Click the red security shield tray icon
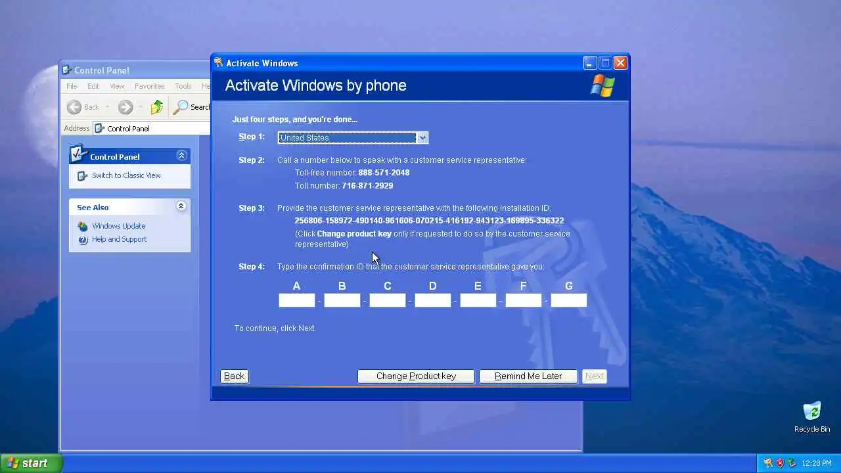Screen dimensions: 841x473 780,463
